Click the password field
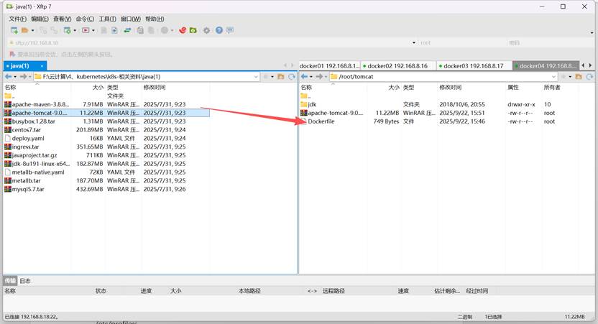Screen dimensions: 598x324 pos(549,42)
